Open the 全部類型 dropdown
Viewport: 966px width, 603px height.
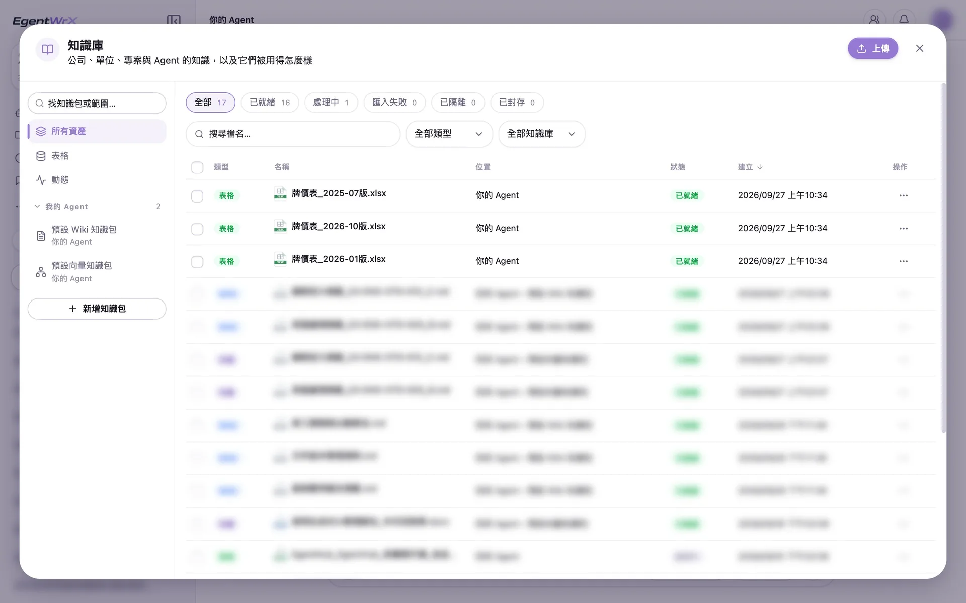click(449, 134)
